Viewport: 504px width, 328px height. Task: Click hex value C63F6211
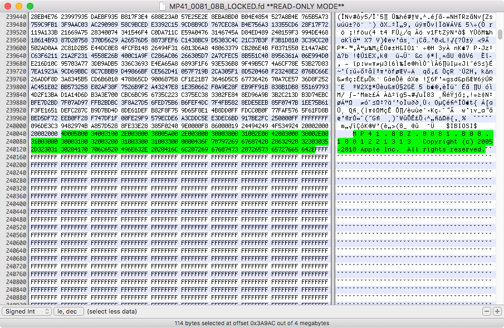point(44,56)
